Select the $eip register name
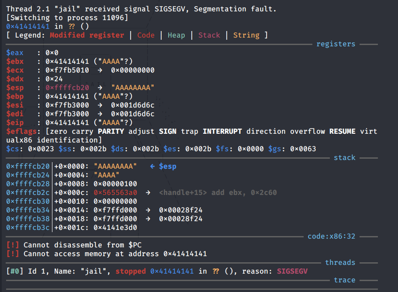Screen dimensions: 398x292 tap(15, 122)
